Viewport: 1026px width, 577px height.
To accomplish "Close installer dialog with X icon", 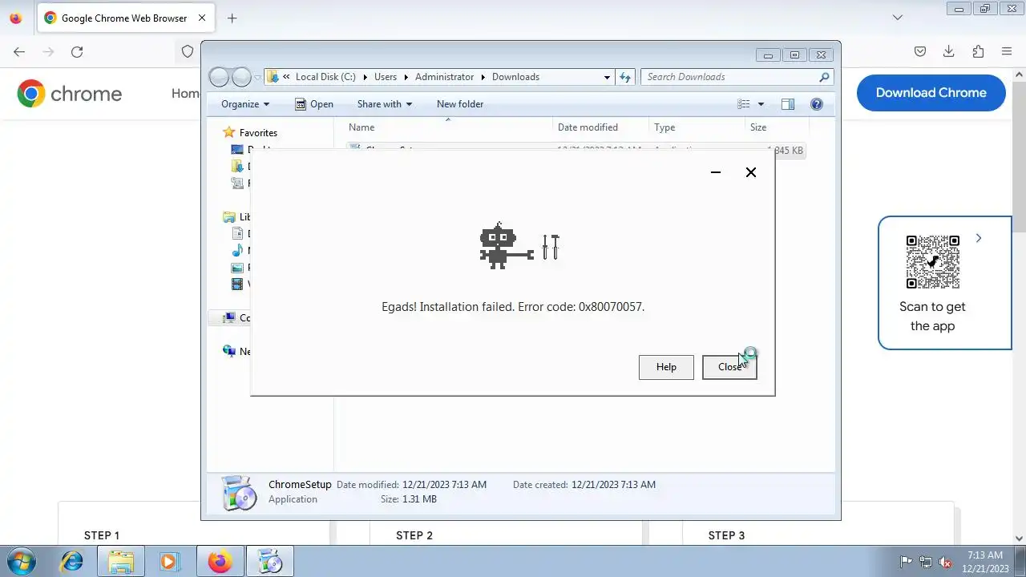I will (751, 172).
